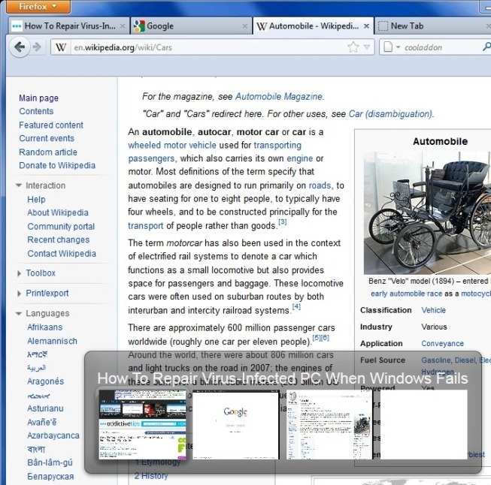The height and width of the screenshot is (485, 491).
Task: Open the Main page sidebar link
Action: [x=38, y=98]
